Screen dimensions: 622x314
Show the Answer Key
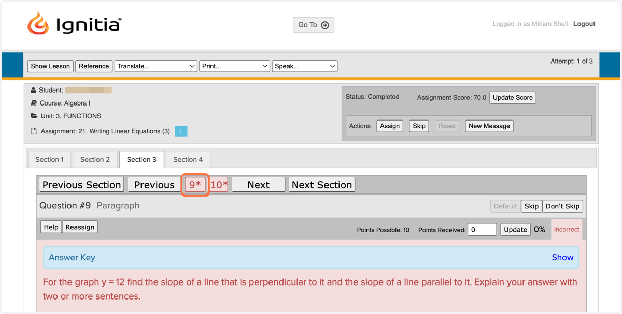(562, 257)
